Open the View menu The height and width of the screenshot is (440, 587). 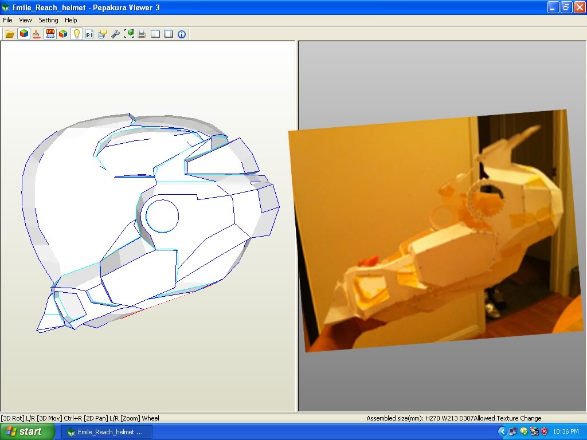[x=25, y=20]
